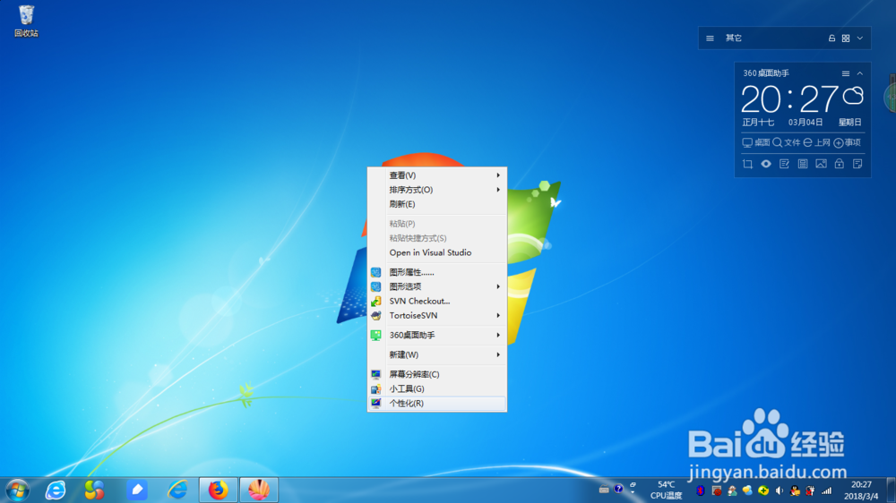Viewport: 896px width, 503px height.
Task: Expand the 其它 panel chevron dropdown
Action: tap(859, 38)
